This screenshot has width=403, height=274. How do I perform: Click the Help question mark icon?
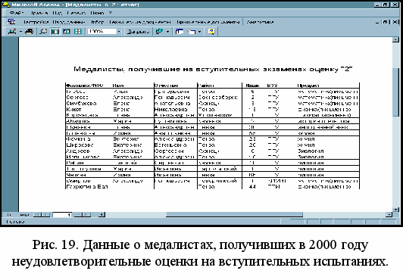point(211,31)
